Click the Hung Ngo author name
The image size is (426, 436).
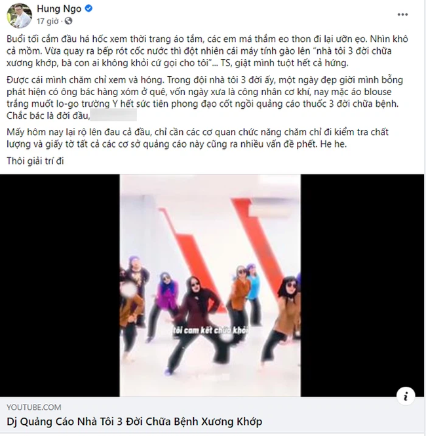pyautogui.click(x=59, y=9)
